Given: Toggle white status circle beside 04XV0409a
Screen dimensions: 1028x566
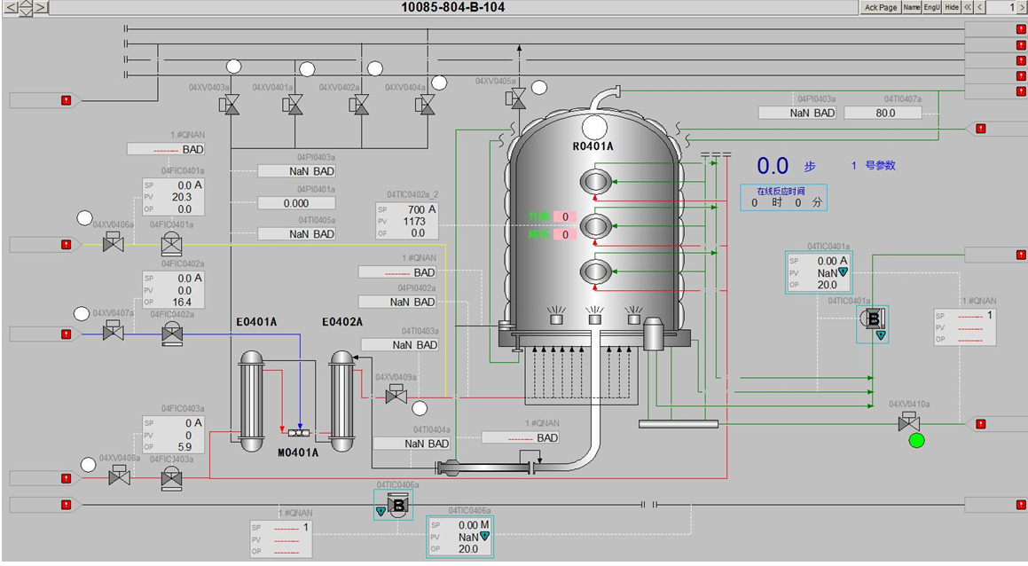Looking at the screenshot, I should pos(420,409).
